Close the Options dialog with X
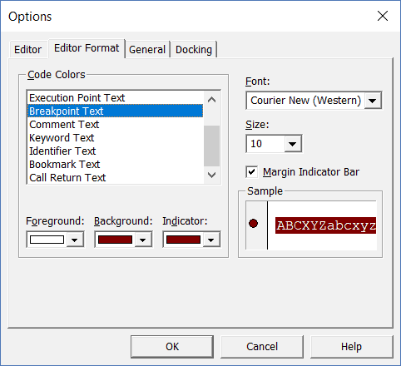Image resolution: width=401 pixels, height=366 pixels. tap(383, 16)
